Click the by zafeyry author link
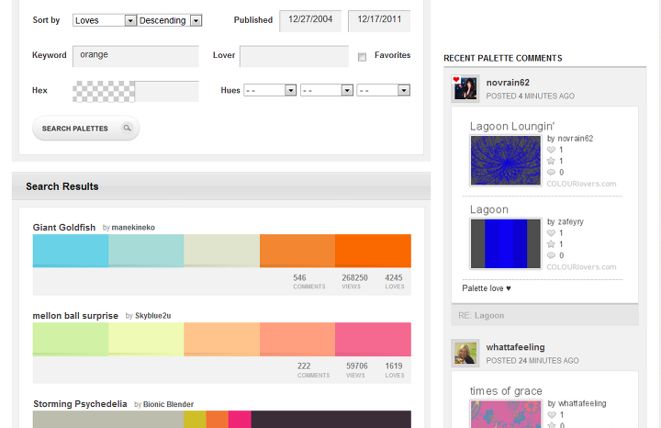This screenshot has height=428, width=661. (566, 221)
